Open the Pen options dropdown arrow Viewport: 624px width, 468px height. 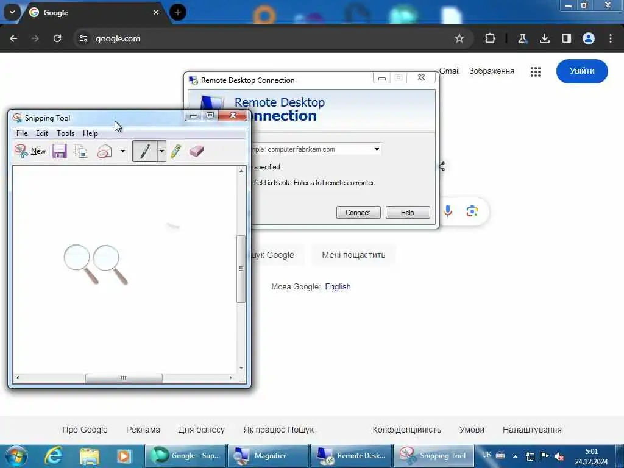point(161,151)
